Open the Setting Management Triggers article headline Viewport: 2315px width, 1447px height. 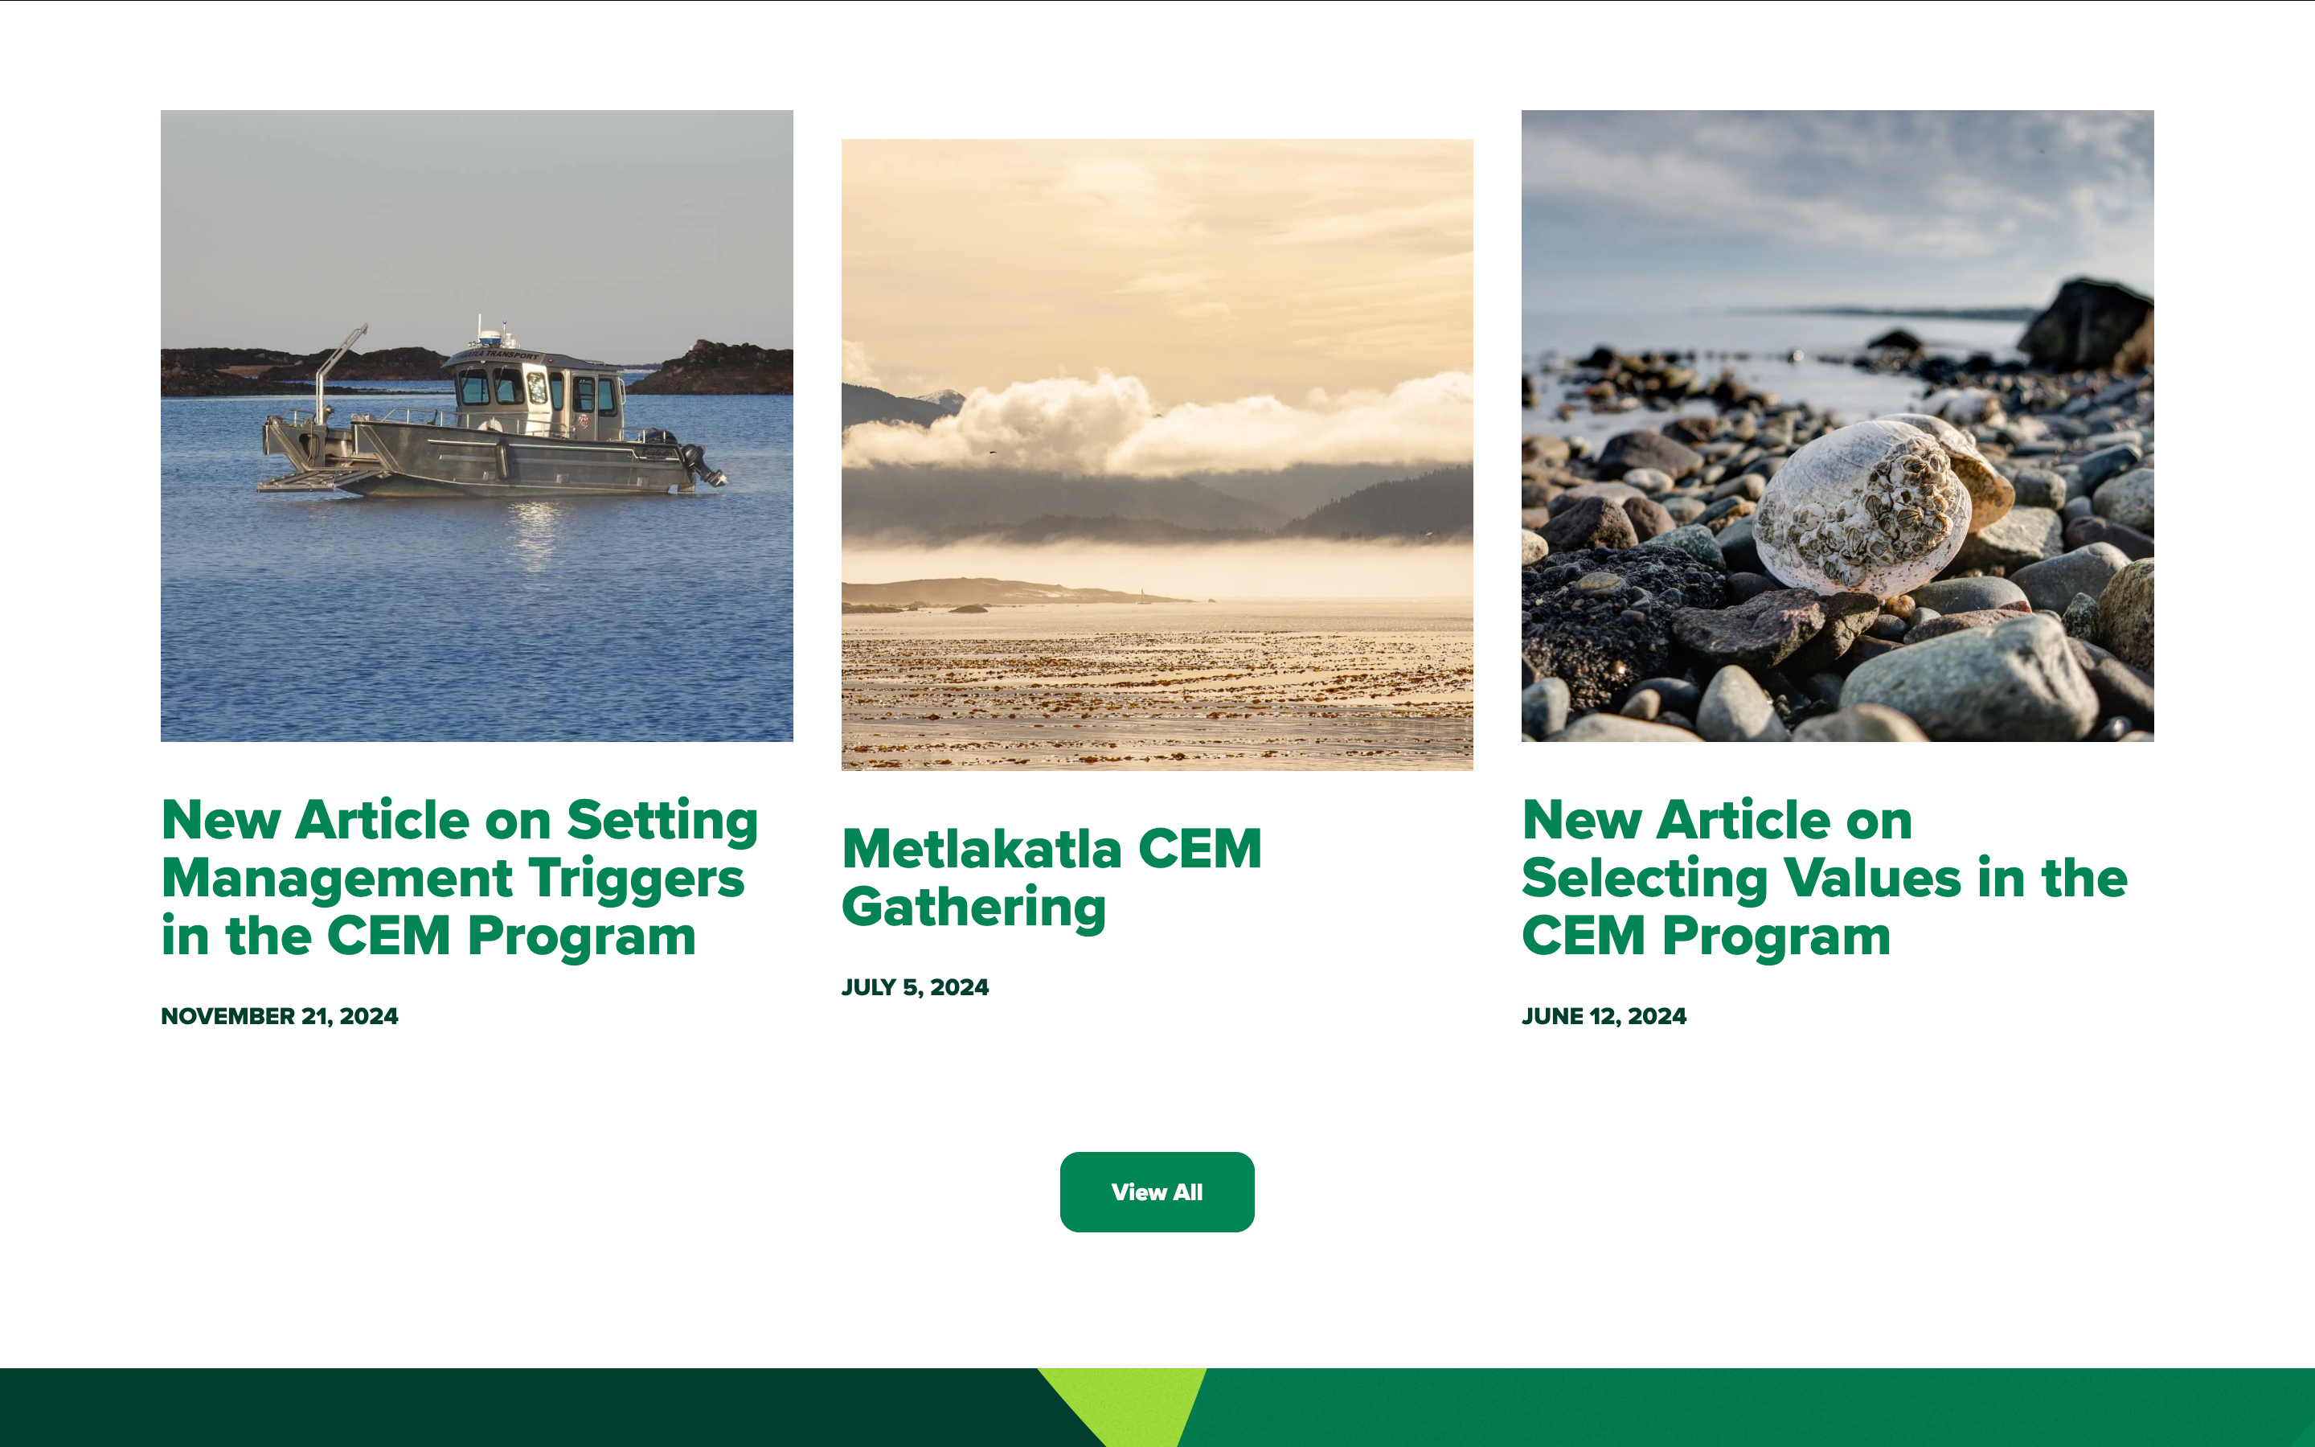click(460, 878)
